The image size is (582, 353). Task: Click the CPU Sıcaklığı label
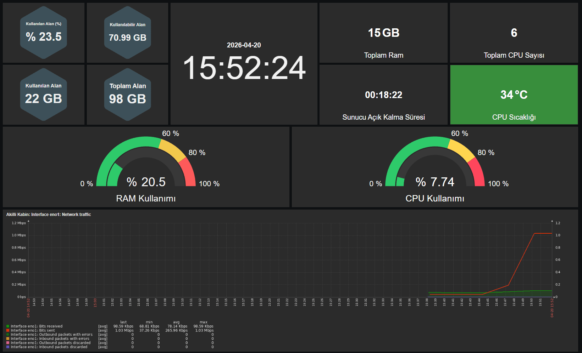click(x=514, y=117)
